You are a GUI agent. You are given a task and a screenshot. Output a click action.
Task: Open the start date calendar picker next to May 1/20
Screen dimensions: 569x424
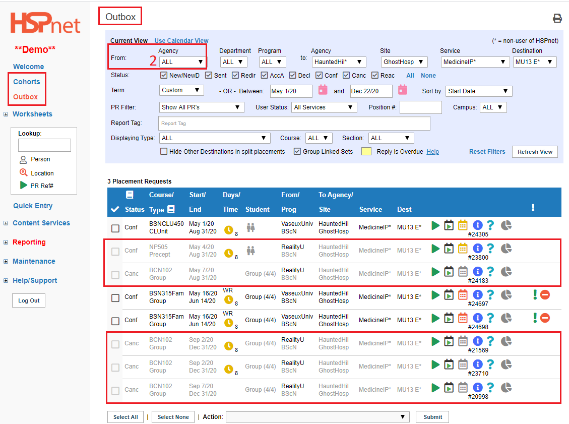pyautogui.click(x=323, y=90)
